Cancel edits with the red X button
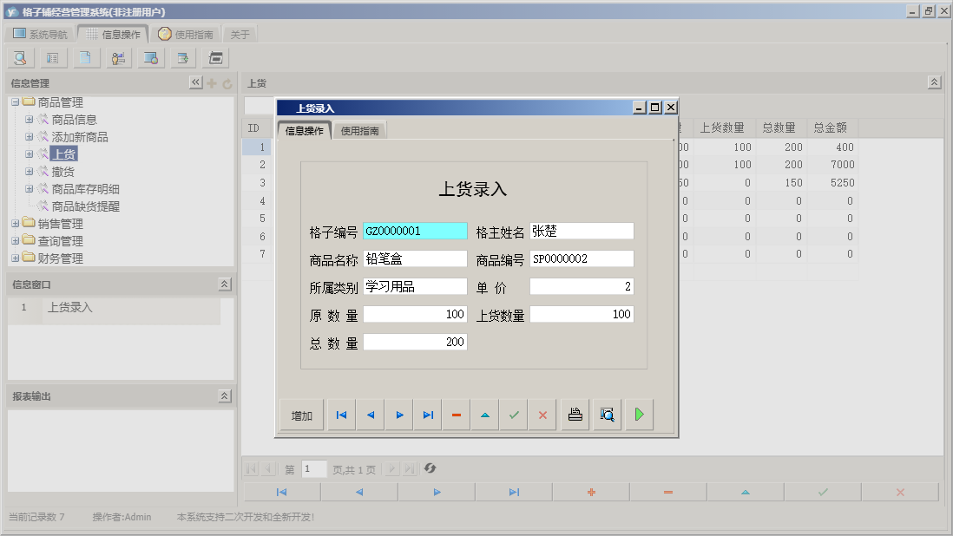Image resolution: width=953 pixels, height=536 pixels. (x=542, y=414)
